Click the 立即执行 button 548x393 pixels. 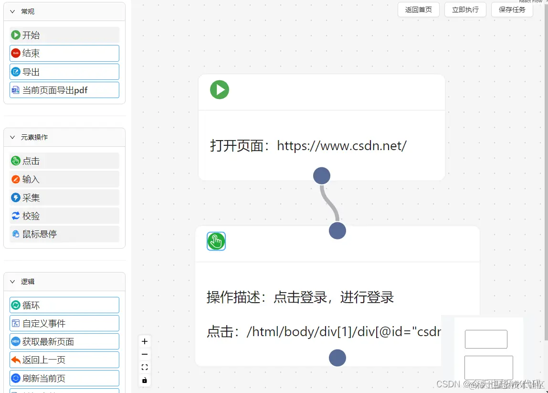[465, 10]
